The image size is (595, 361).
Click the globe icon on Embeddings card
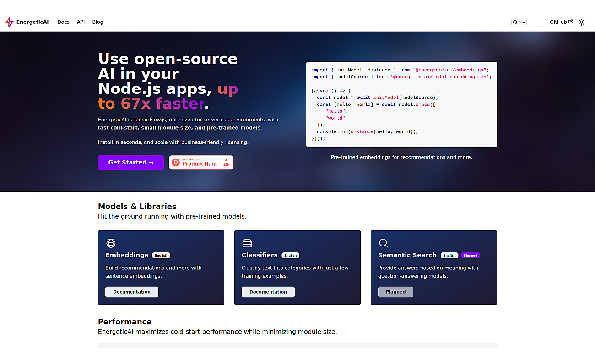point(111,243)
